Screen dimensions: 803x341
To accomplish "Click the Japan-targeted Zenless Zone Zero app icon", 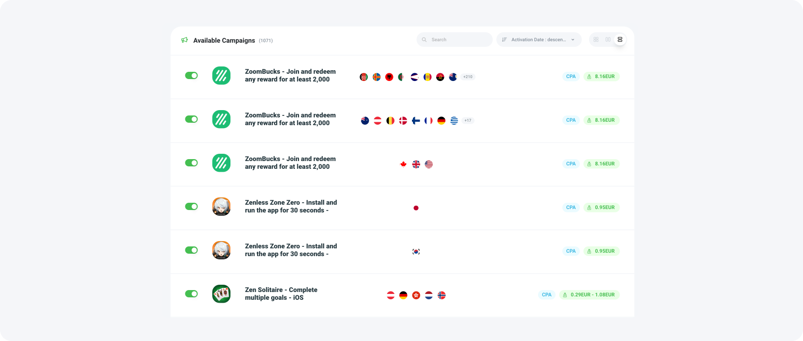I will [x=221, y=207].
